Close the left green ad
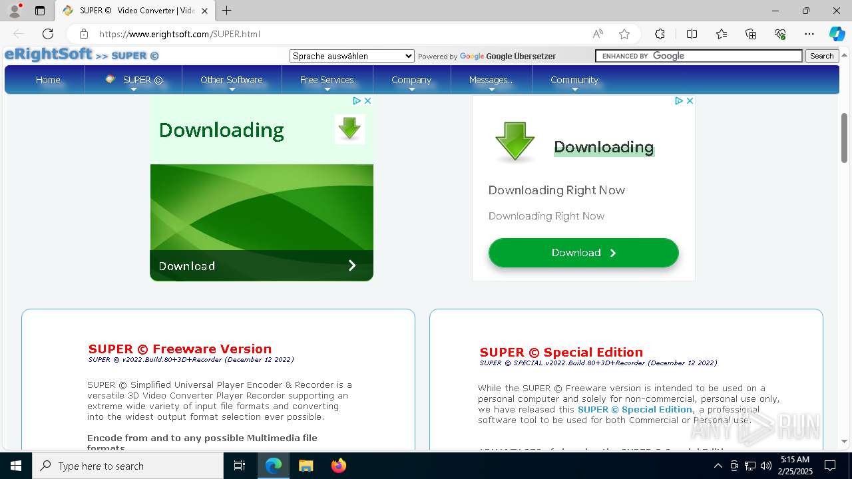 point(367,100)
